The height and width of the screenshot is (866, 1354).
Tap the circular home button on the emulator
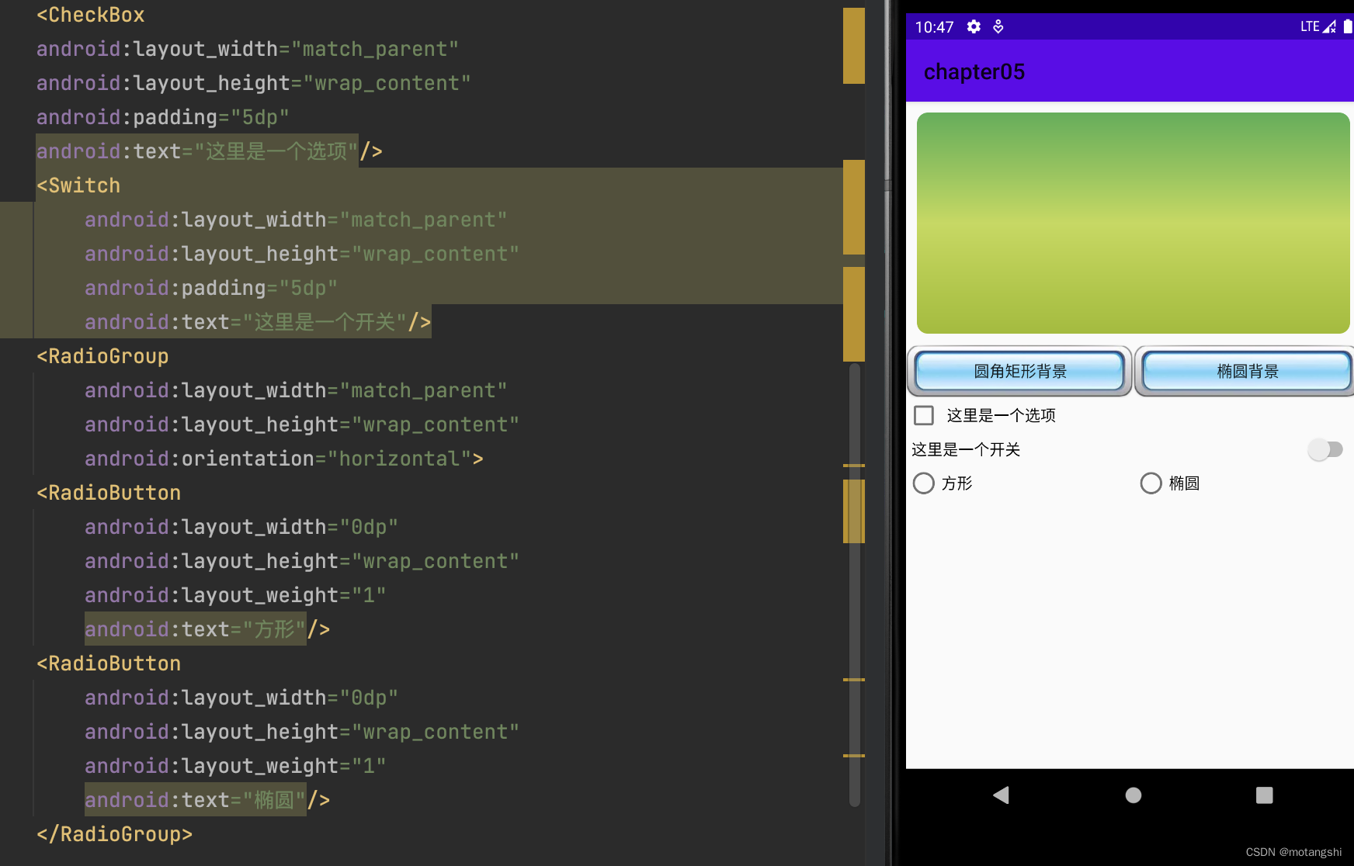(x=1133, y=795)
